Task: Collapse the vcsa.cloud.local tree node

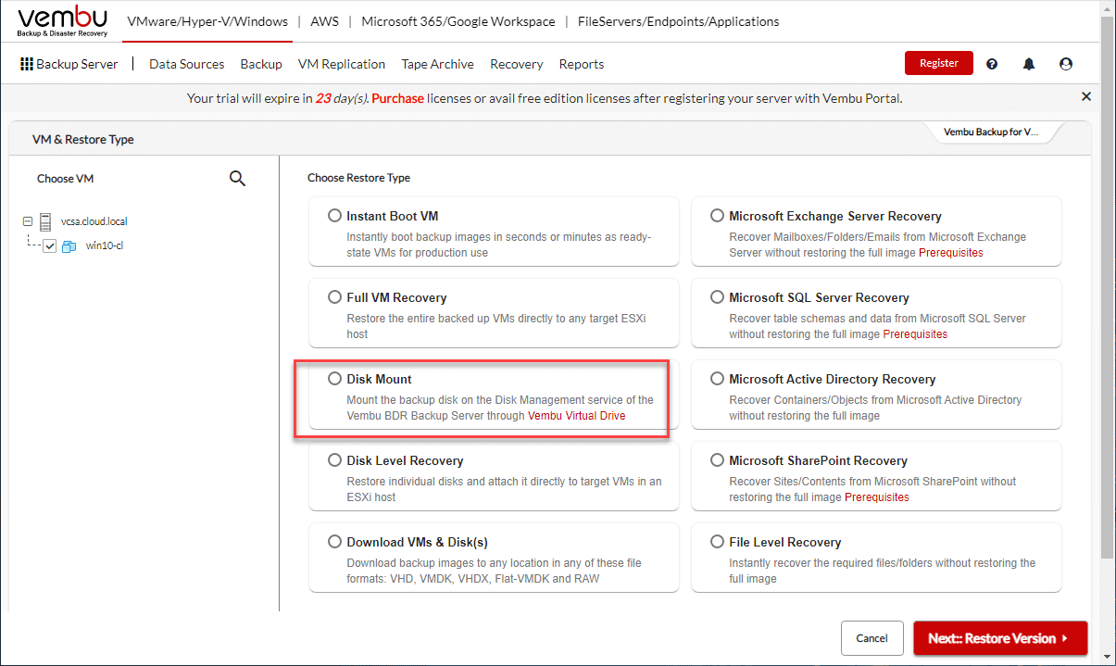Action: [x=28, y=221]
